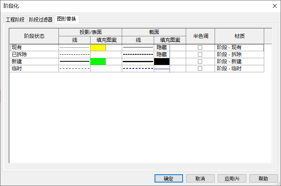Screen dimensions: 281x186
Task: Select the 新建 phase status row
Action: pos(34,61)
